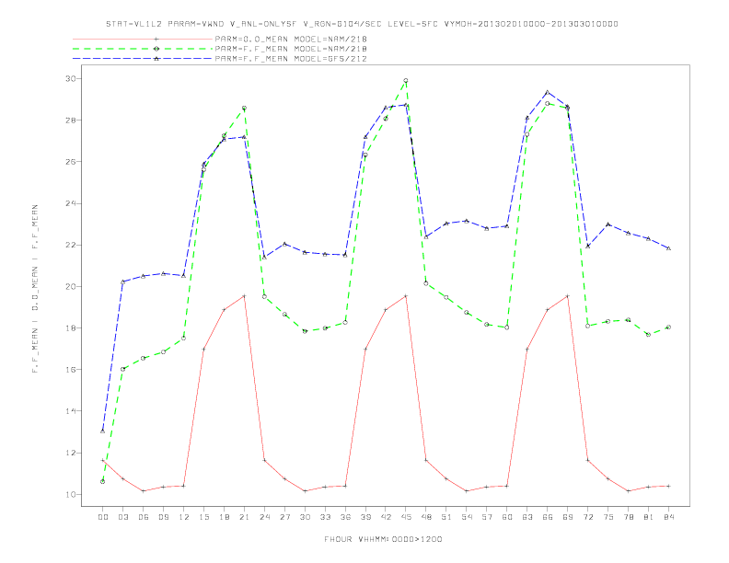This screenshot has width=729, height=563.
Task: Click green NAM data point at hour 21
Action: [244, 109]
